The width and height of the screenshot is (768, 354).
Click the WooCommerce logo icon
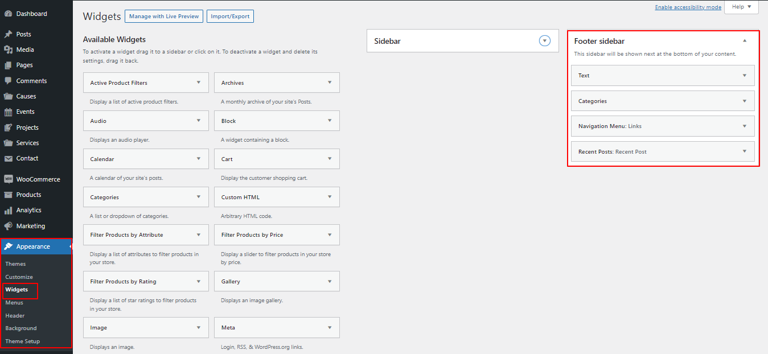pos(8,179)
